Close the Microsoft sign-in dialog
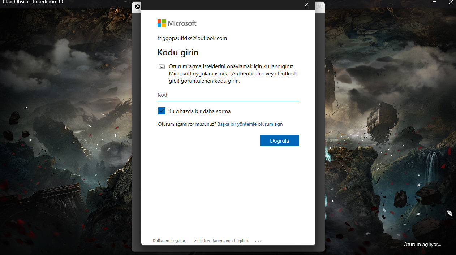The width and height of the screenshot is (456, 255). coord(307,5)
